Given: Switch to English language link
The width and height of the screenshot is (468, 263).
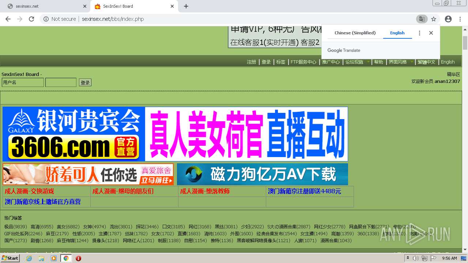Looking at the screenshot, I should (x=448, y=62).
